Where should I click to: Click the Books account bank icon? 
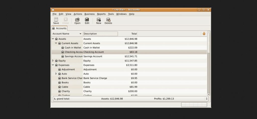click(59, 82)
